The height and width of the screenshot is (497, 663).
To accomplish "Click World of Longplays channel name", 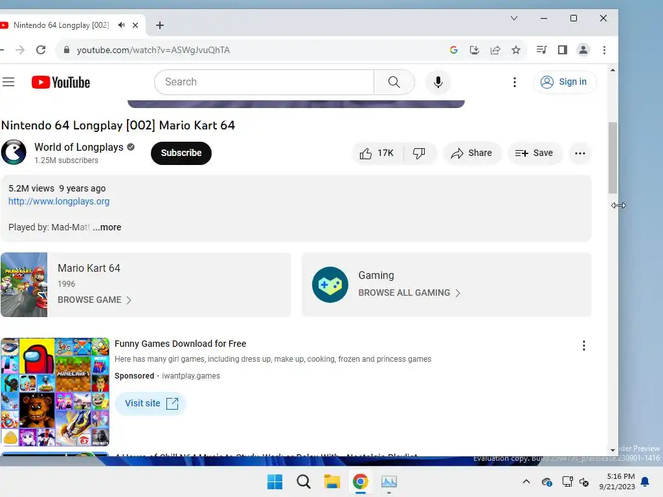I will click(78, 147).
